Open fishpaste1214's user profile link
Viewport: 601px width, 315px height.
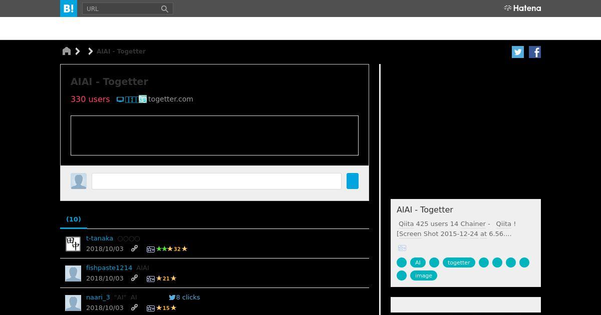[x=109, y=268]
